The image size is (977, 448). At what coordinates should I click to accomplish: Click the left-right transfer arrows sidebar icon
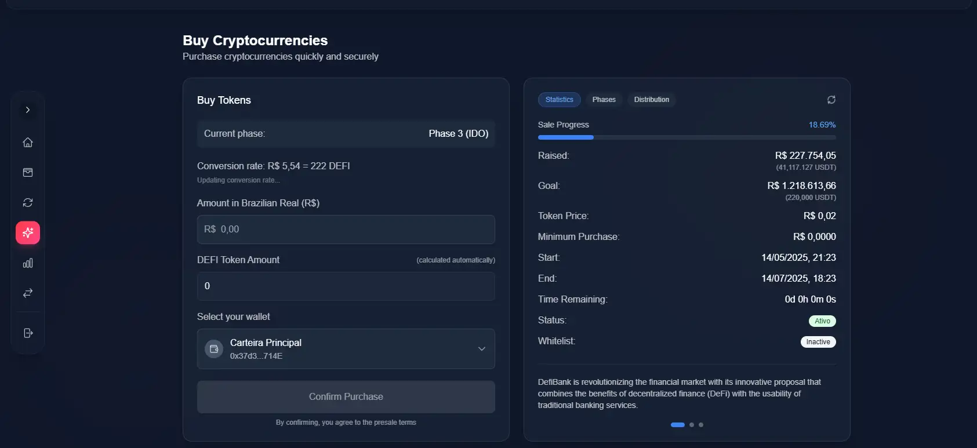[27, 293]
